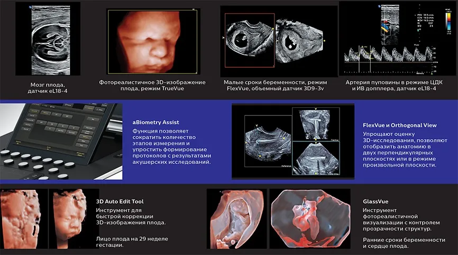The height and width of the screenshot is (255, 458).
Task: Click the 'GlassVue' heading
Action: pos(375,202)
